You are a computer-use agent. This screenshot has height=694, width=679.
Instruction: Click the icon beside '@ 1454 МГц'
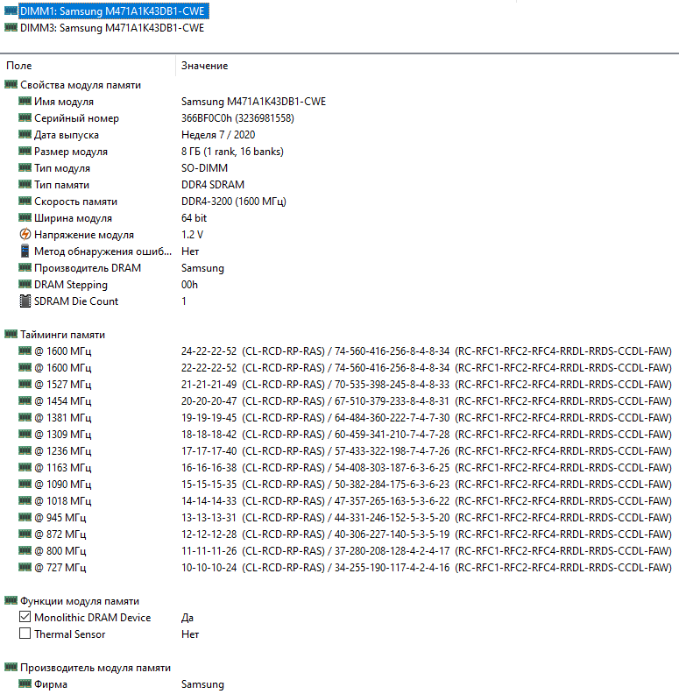coord(25,400)
